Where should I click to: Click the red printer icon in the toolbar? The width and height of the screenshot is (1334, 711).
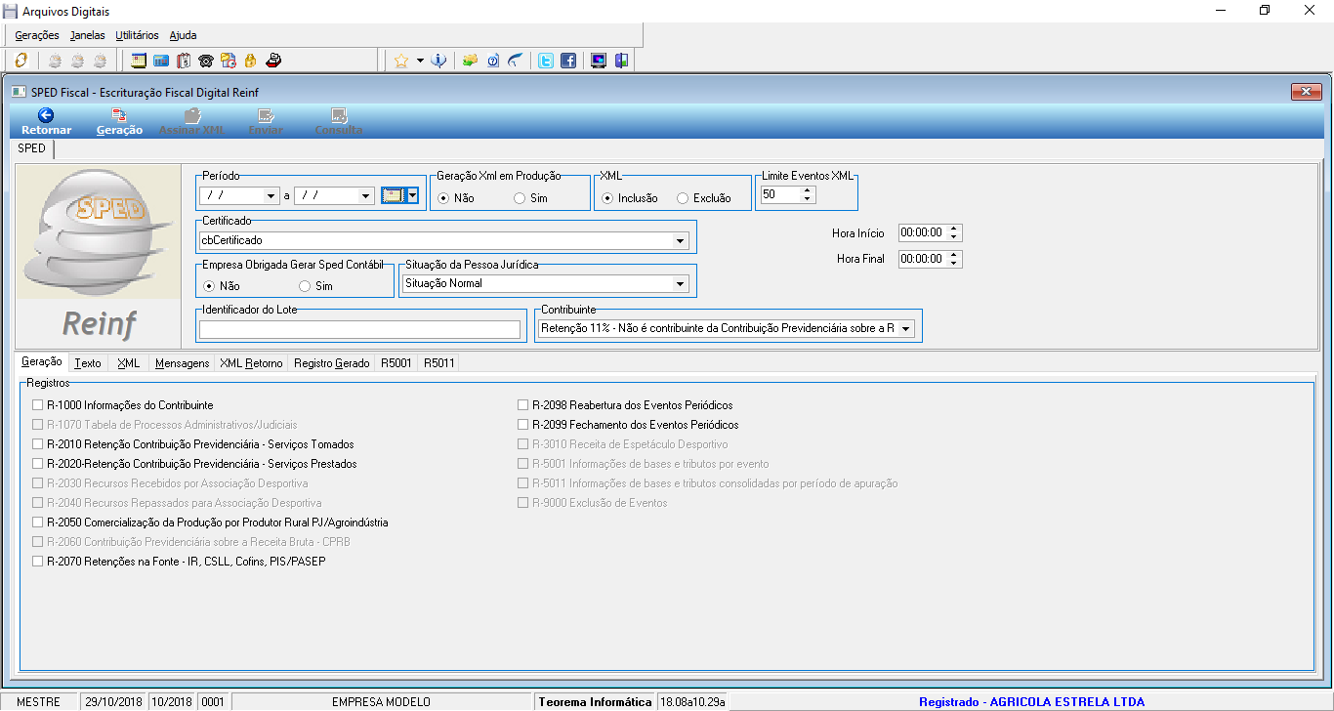273,61
